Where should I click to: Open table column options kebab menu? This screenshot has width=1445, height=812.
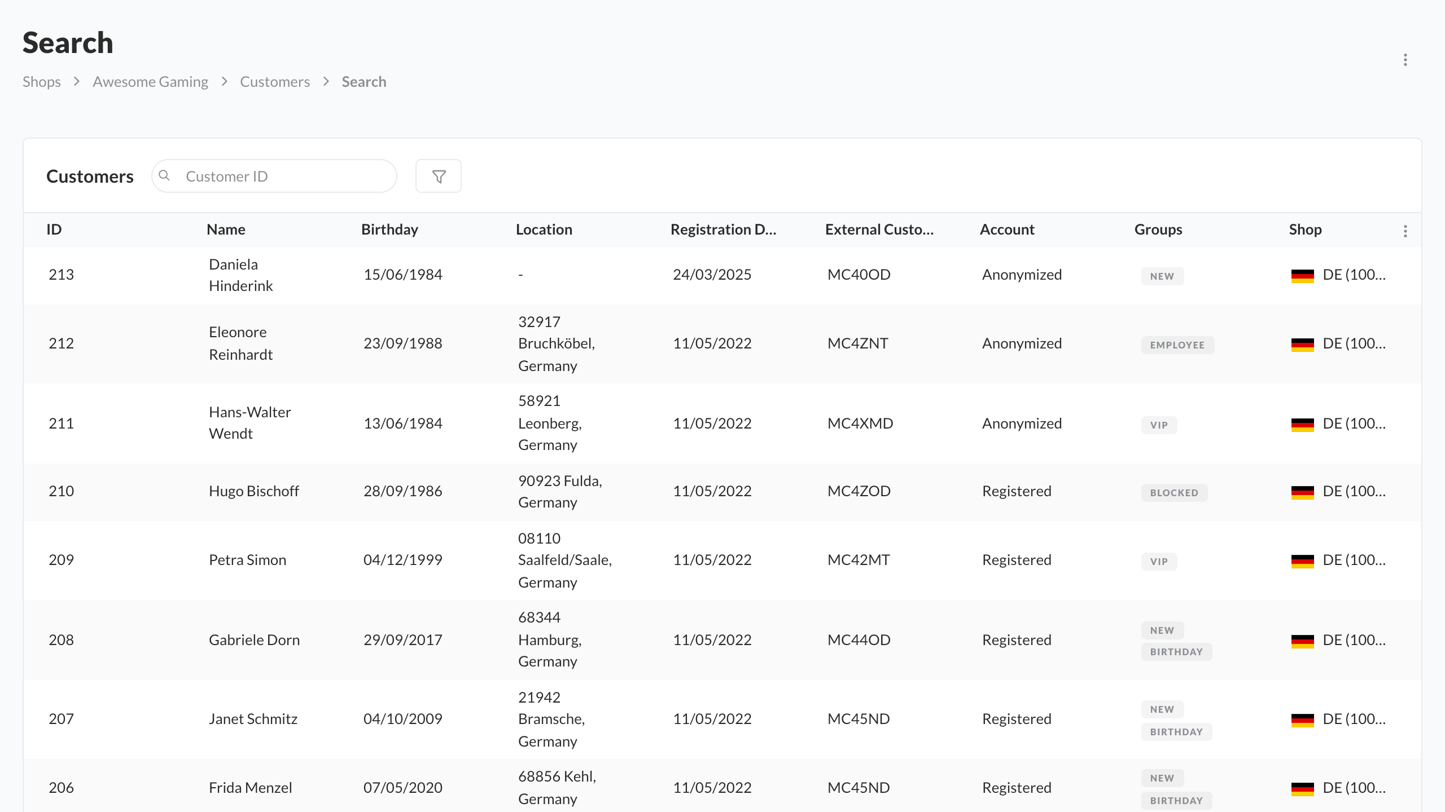coord(1405,231)
